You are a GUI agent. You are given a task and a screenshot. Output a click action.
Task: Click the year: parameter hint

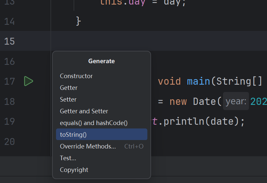click(x=236, y=101)
